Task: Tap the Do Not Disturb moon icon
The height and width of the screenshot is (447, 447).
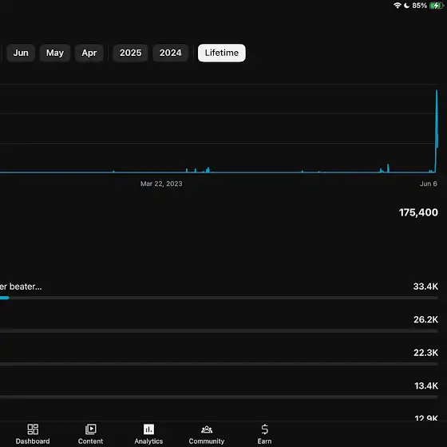Action: click(x=407, y=6)
